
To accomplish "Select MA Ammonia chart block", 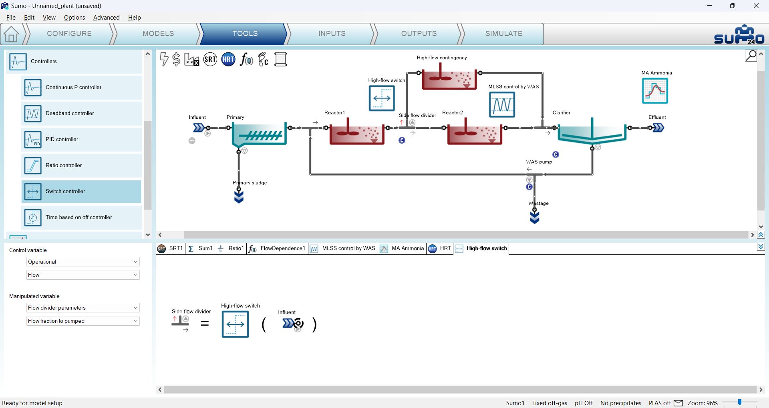I will pyautogui.click(x=655, y=91).
